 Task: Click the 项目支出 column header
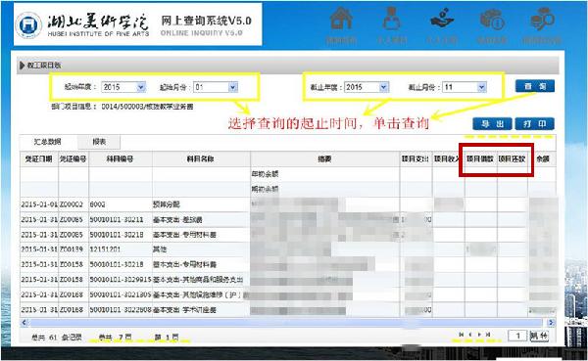(x=416, y=159)
